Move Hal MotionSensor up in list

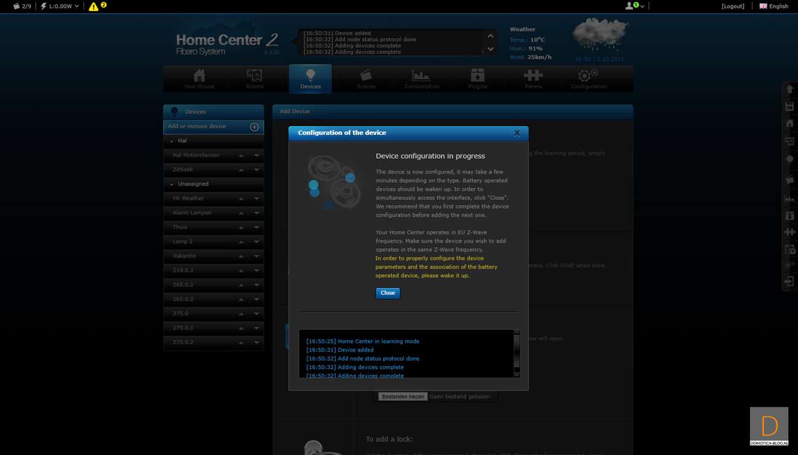241,155
